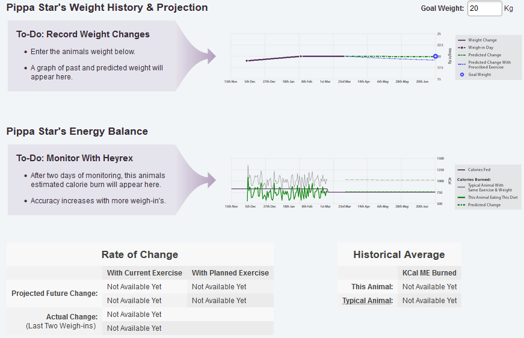Toggle Weight Change series in legend
Screen dimensions: 524x338
(x=481, y=40)
